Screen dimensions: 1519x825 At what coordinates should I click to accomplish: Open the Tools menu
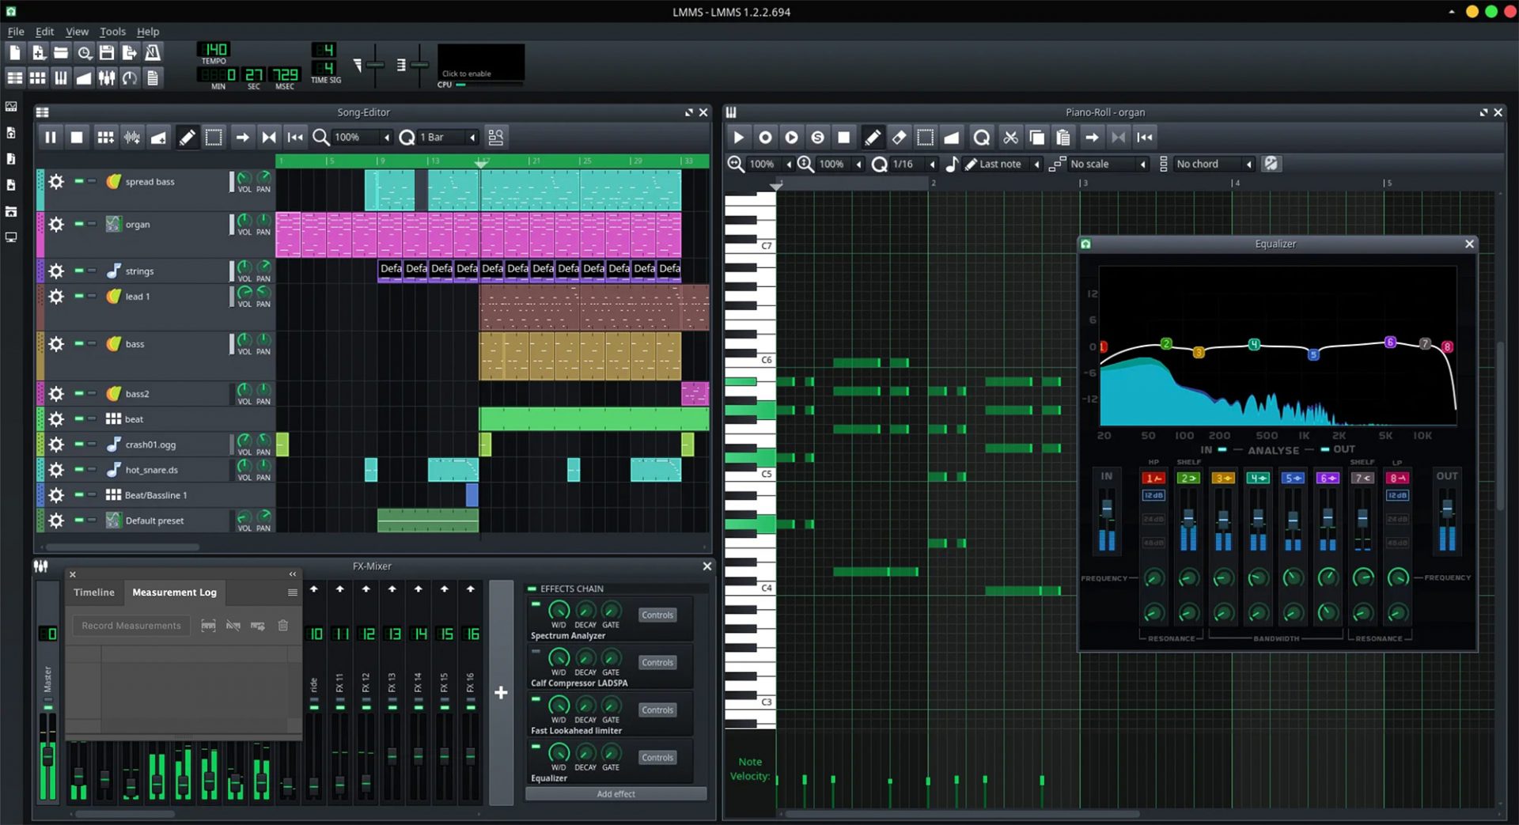(112, 32)
